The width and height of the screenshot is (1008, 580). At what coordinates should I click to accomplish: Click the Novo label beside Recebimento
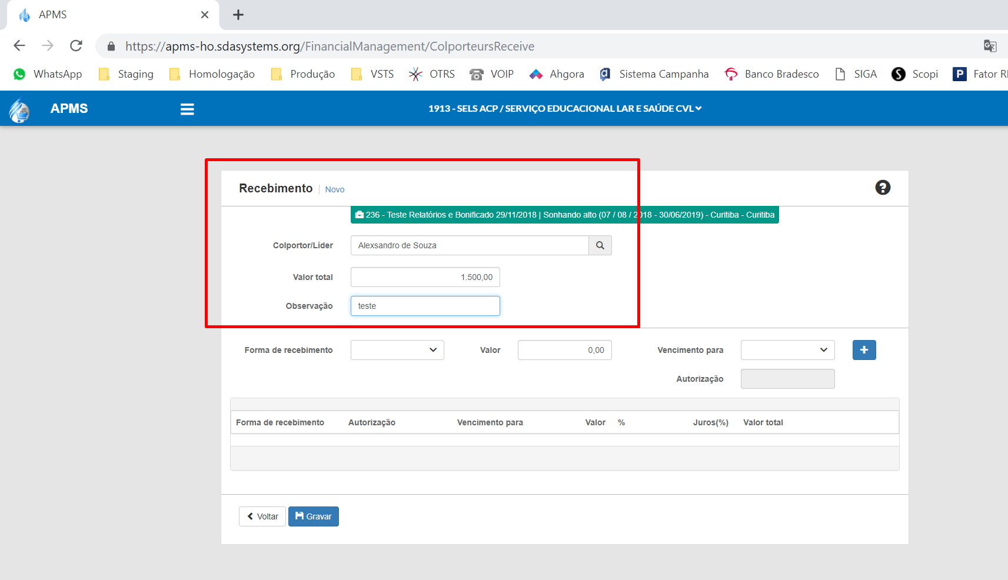(335, 189)
